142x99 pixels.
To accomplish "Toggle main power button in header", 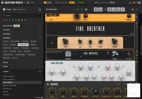I will click(134, 3).
